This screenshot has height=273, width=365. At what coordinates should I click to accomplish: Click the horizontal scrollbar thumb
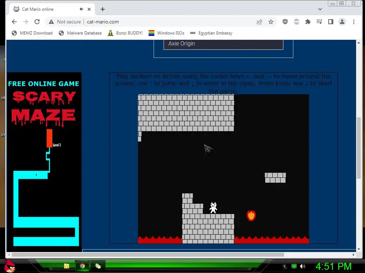[x=148, y=255]
